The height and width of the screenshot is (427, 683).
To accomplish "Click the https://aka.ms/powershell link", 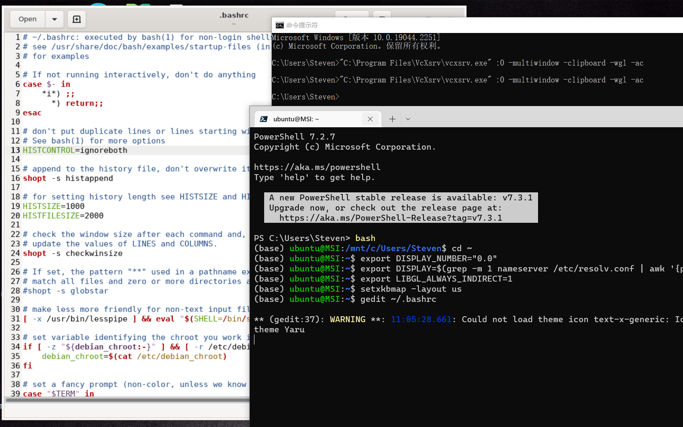I will (x=317, y=167).
